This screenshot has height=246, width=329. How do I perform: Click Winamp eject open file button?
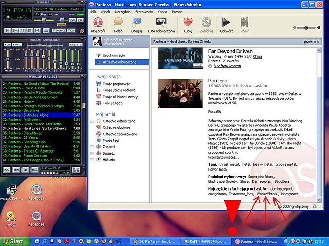coord(46,31)
